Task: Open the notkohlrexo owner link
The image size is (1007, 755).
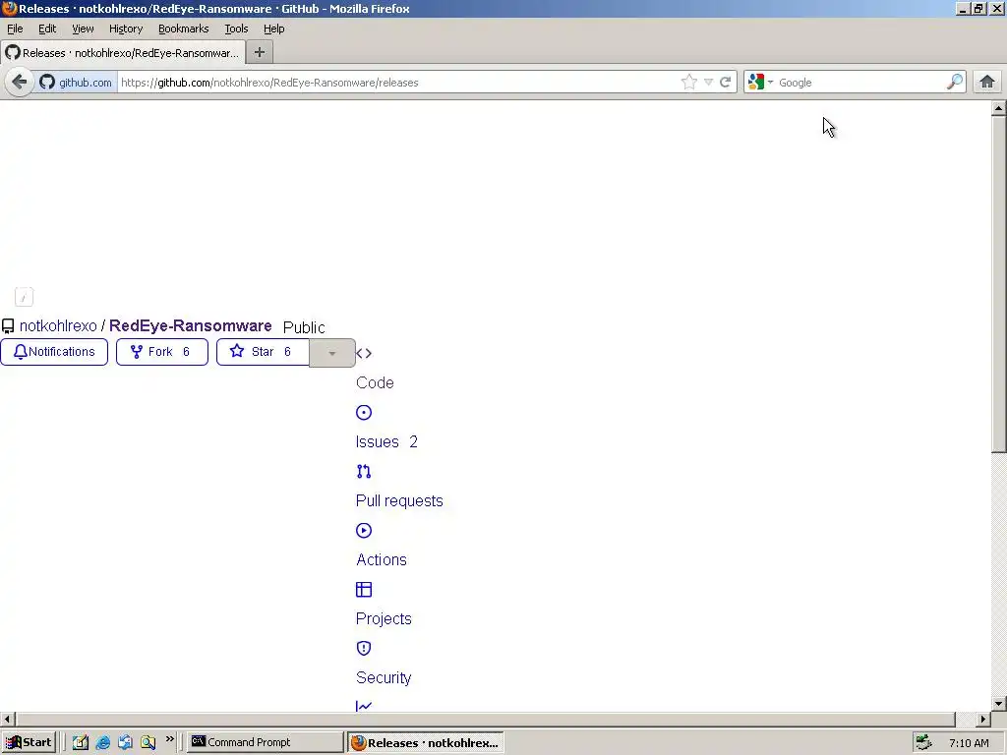Action: [58, 326]
